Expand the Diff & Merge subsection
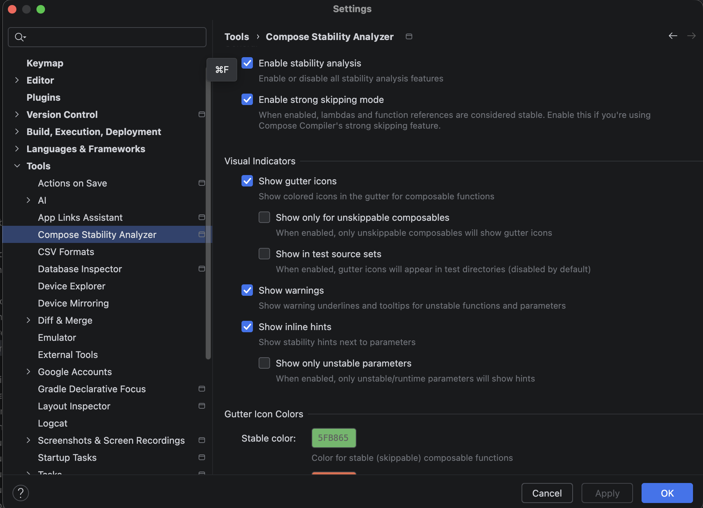Viewport: 703px width, 508px height. [28, 320]
